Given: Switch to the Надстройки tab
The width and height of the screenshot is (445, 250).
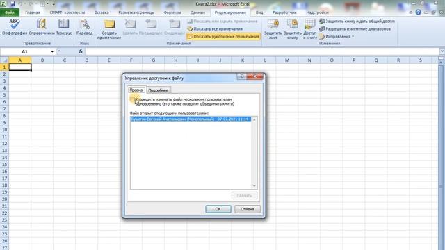Looking at the screenshot, I should (317, 12).
